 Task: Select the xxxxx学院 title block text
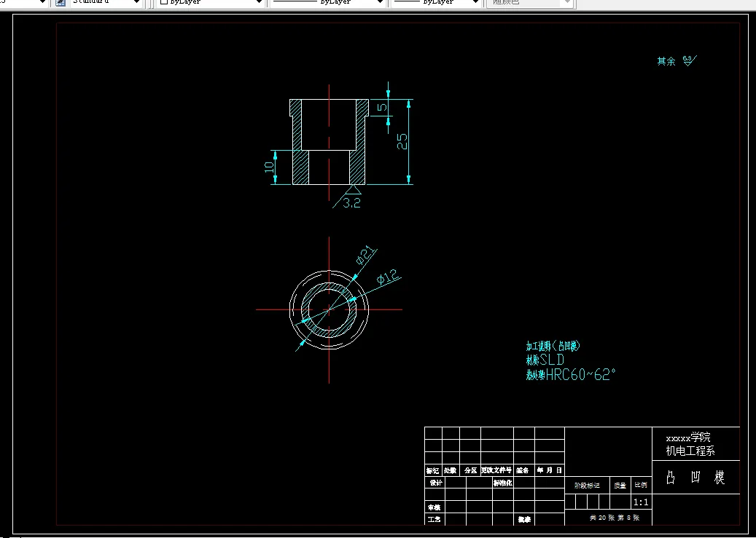688,438
